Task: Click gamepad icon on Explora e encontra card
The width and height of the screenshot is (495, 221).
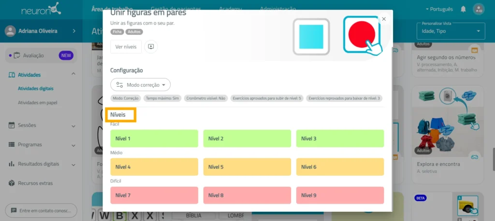Action: [475, 157]
